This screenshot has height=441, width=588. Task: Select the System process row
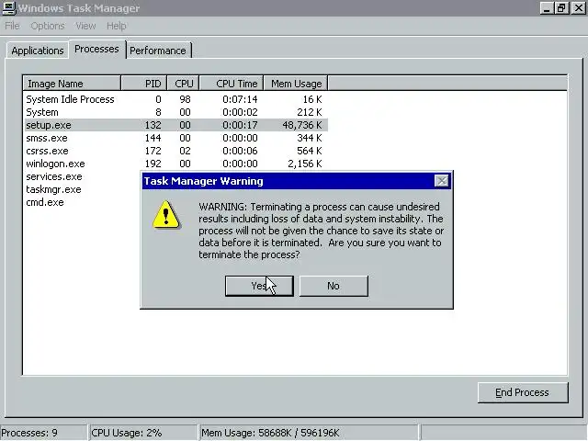(175, 112)
